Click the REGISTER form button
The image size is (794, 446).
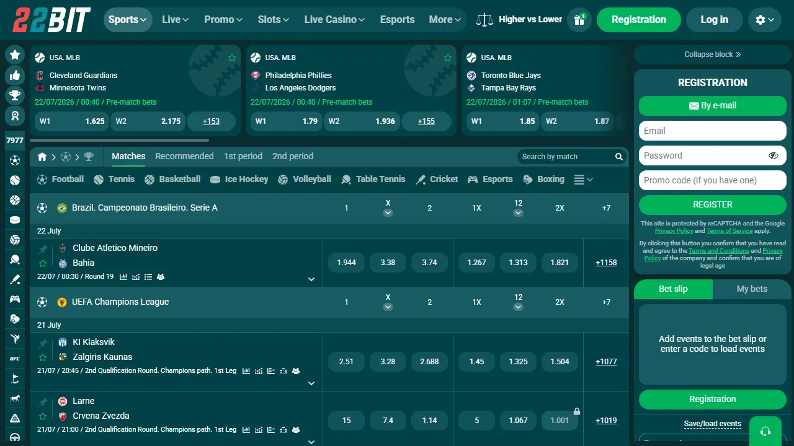click(x=713, y=204)
